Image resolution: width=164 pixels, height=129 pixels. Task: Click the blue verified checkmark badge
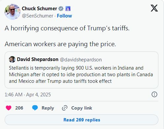(x=61, y=9)
